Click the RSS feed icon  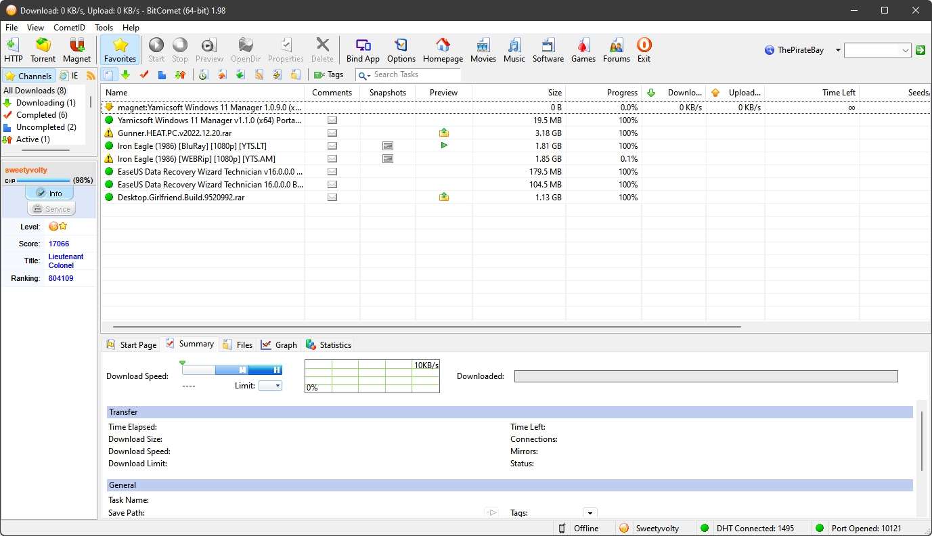point(91,76)
